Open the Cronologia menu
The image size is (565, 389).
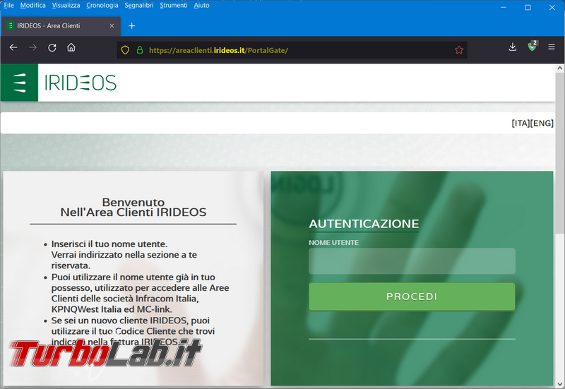[102, 6]
